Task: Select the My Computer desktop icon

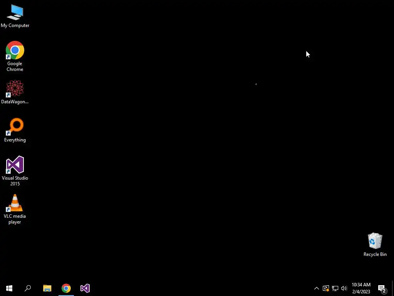Action: point(15,15)
